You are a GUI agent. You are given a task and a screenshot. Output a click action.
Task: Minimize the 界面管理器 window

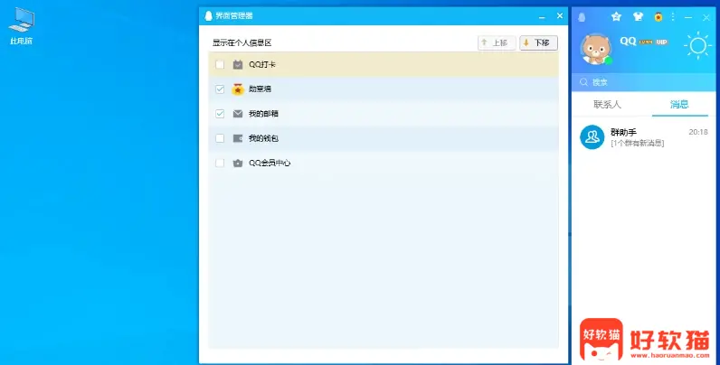(542, 16)
